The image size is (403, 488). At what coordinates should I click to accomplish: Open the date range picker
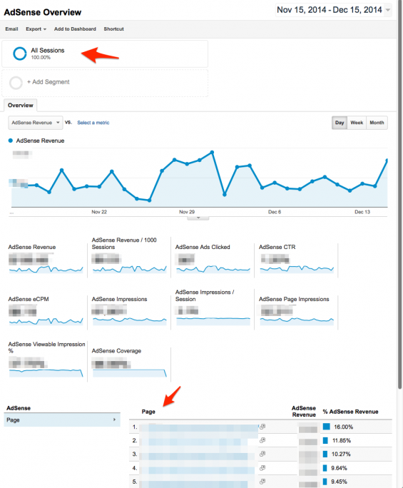click(333, 10)
